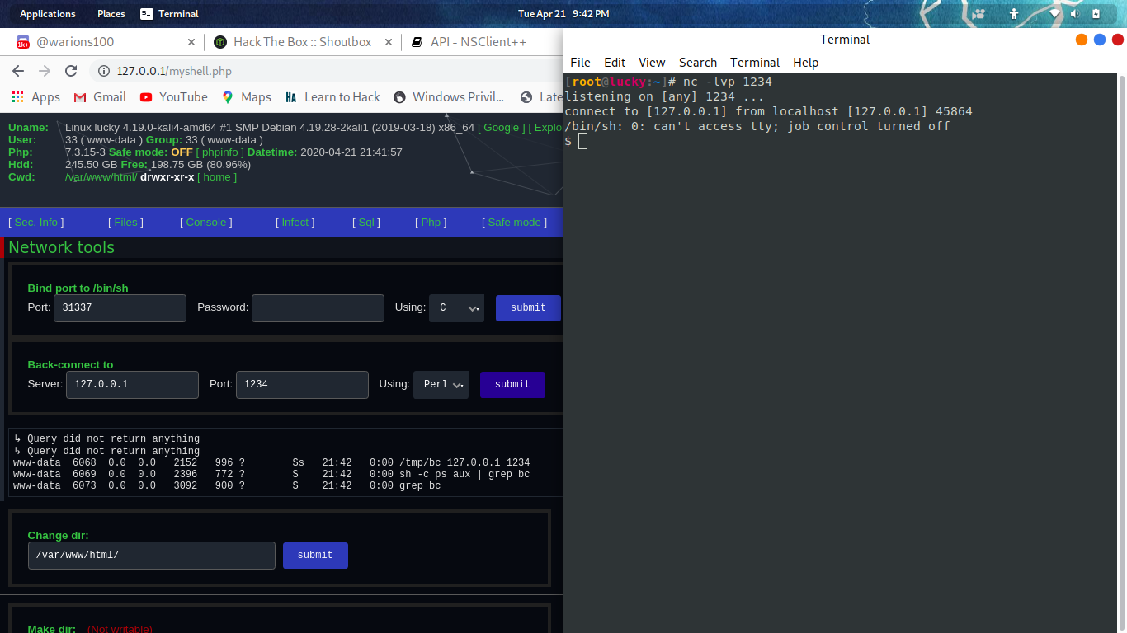Open the Applications menu in top bar
This screenshot has height=633, width=1127.
click(47, 13)
